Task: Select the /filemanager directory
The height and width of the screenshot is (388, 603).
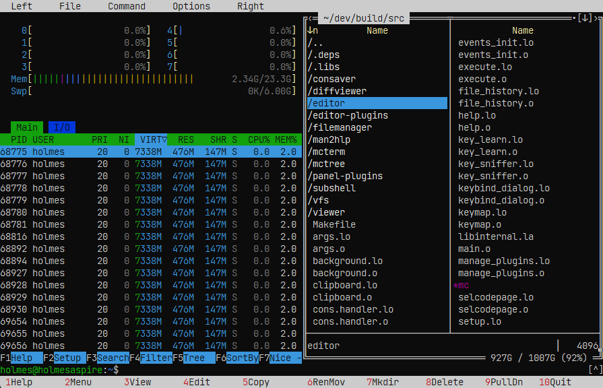Action: 377,127
